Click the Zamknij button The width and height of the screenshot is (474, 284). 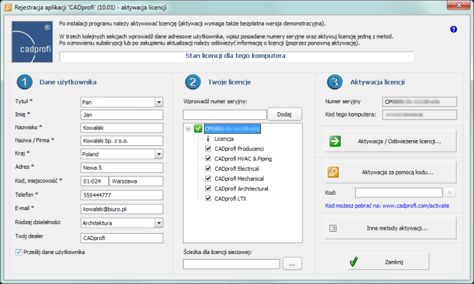pos(388,262)
